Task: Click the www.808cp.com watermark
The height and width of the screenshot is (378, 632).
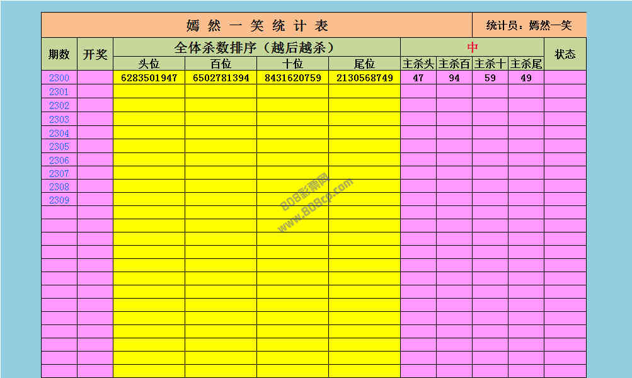Action: click(315, 205)
